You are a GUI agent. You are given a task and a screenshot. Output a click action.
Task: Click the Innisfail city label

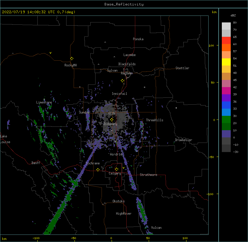coord(119,94)
